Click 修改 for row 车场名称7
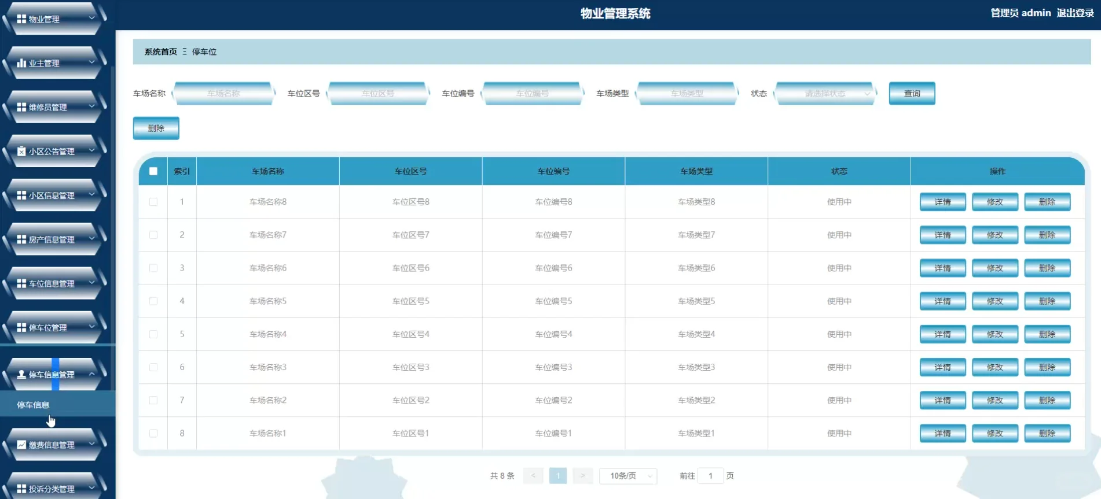The width and height of the screenshot is (1101, 499). click(x=994, y=235)
